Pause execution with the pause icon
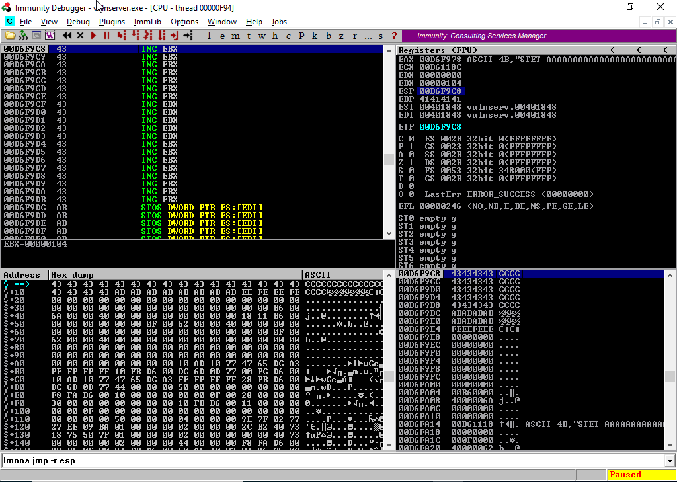The width and height of the screenshot is (677, 482). (106, 36)
